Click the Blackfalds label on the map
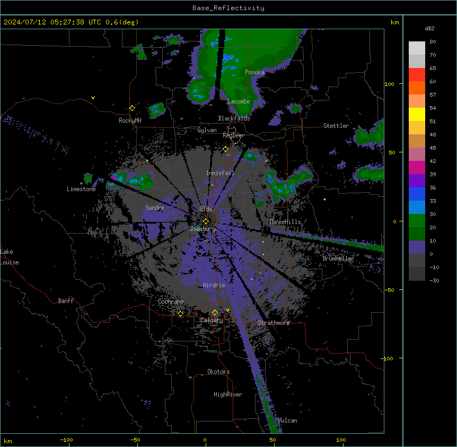Image resolution: width=457 pixels, height=447 pixels. [234, 118]
